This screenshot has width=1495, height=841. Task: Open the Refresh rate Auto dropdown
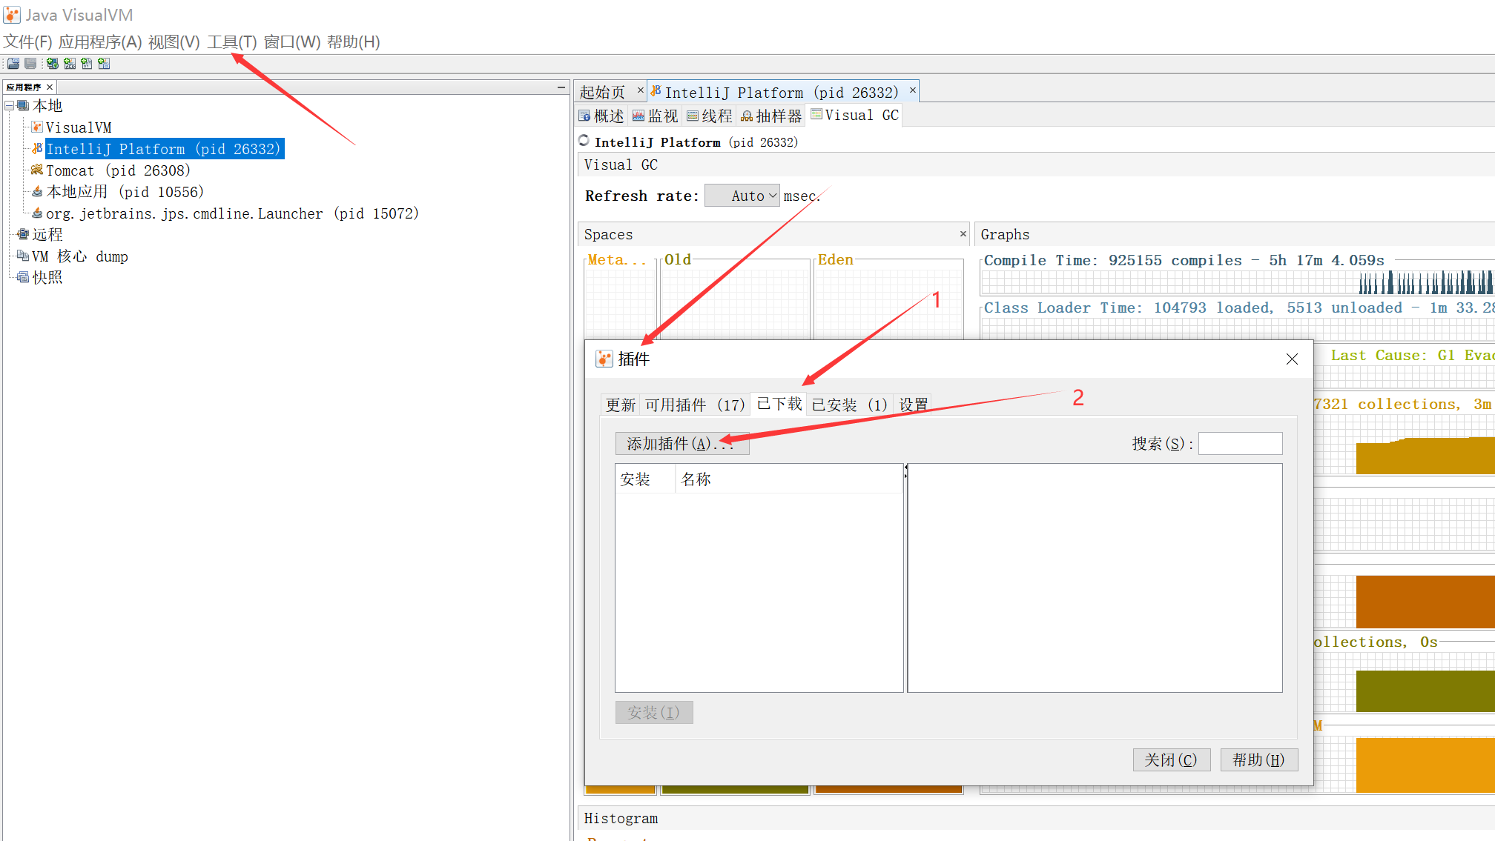pyautogui.click(x=742, y=196)
